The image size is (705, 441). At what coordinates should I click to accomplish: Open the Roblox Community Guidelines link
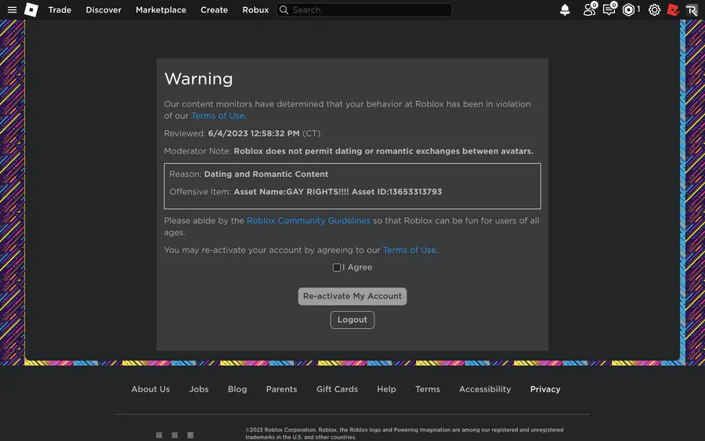pyautogui.click(x=309, y=221)
